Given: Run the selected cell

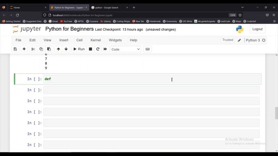Looking at the screenshot, I should (79, 49).
